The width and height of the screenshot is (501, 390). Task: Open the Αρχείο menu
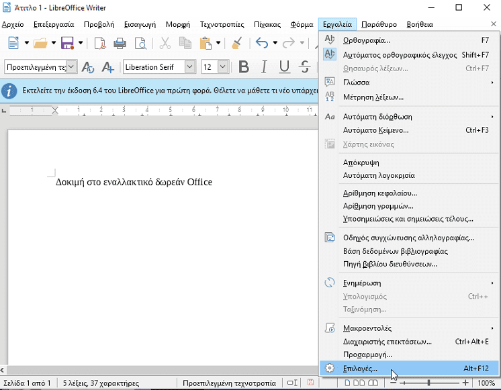tap(13, 25)
